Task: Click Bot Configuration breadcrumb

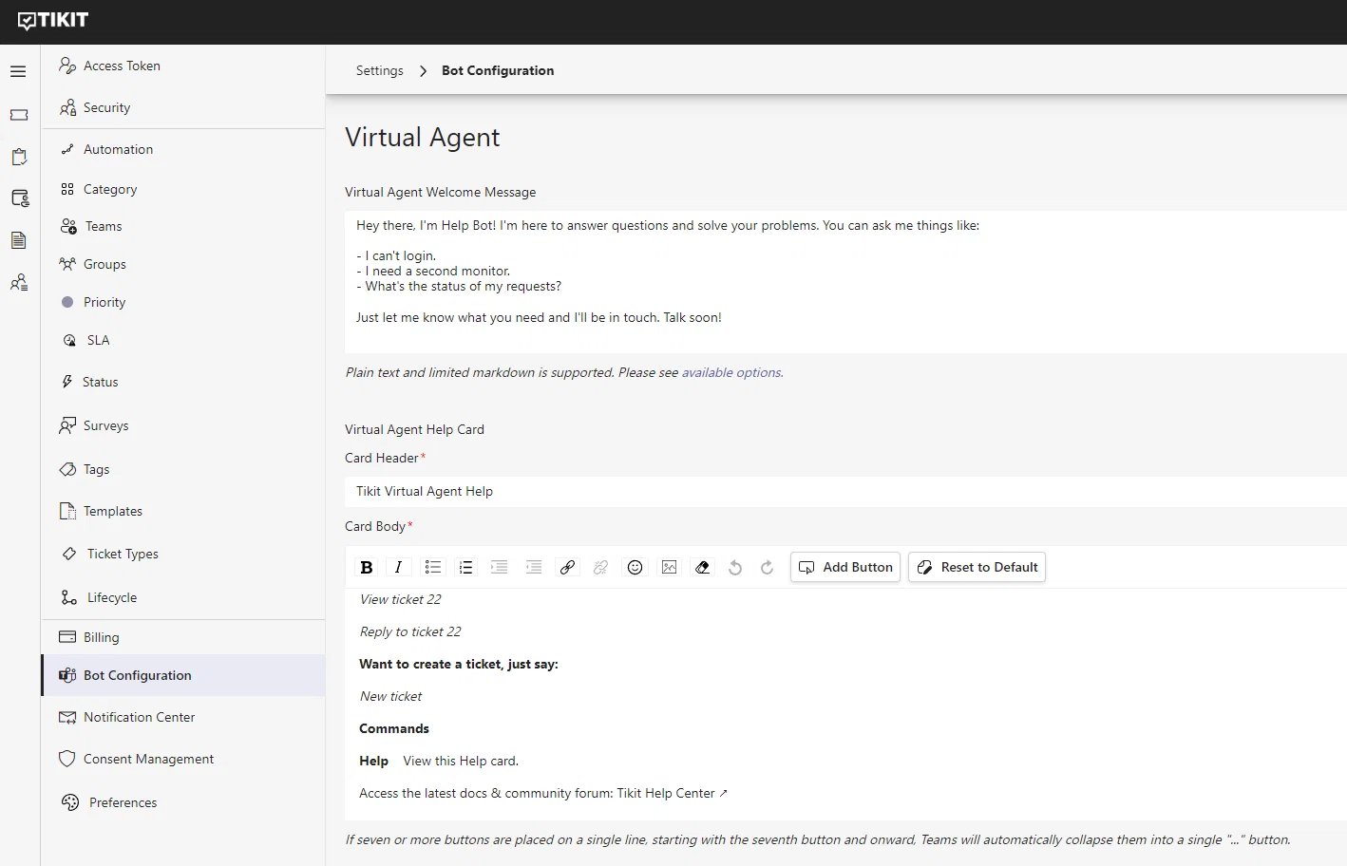Action: coord(498,70)
